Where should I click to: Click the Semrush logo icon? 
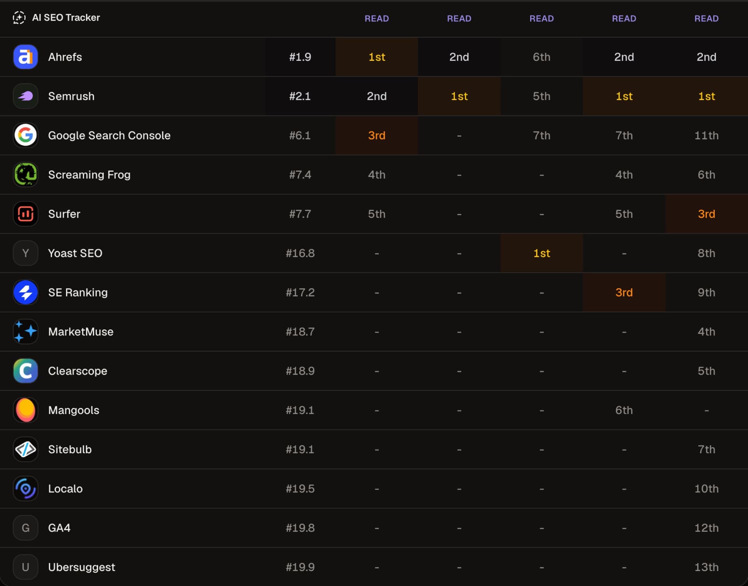click(25, 96)
